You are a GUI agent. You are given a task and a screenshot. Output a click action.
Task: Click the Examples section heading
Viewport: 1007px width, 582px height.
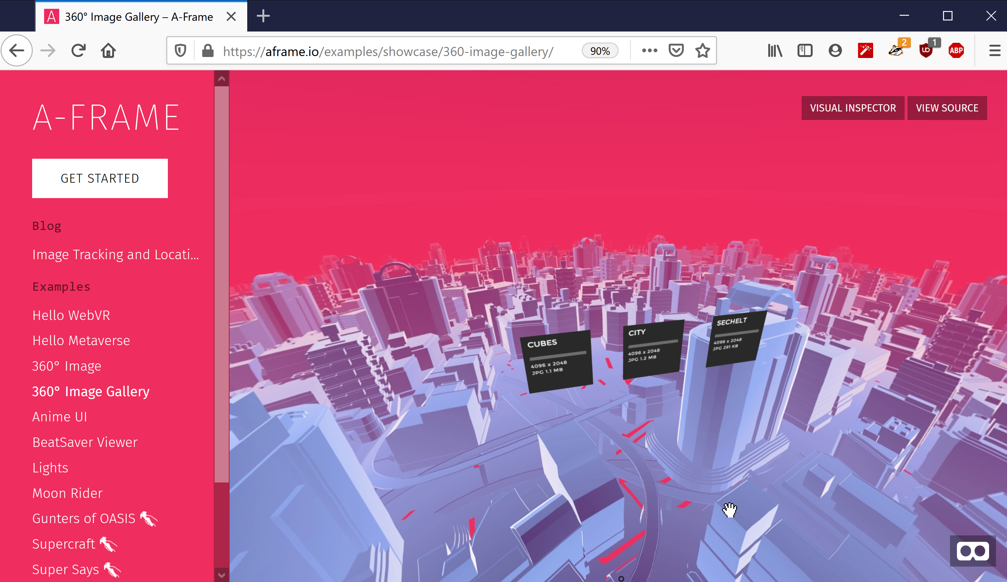pyautogui.click(x=61, y=286)
